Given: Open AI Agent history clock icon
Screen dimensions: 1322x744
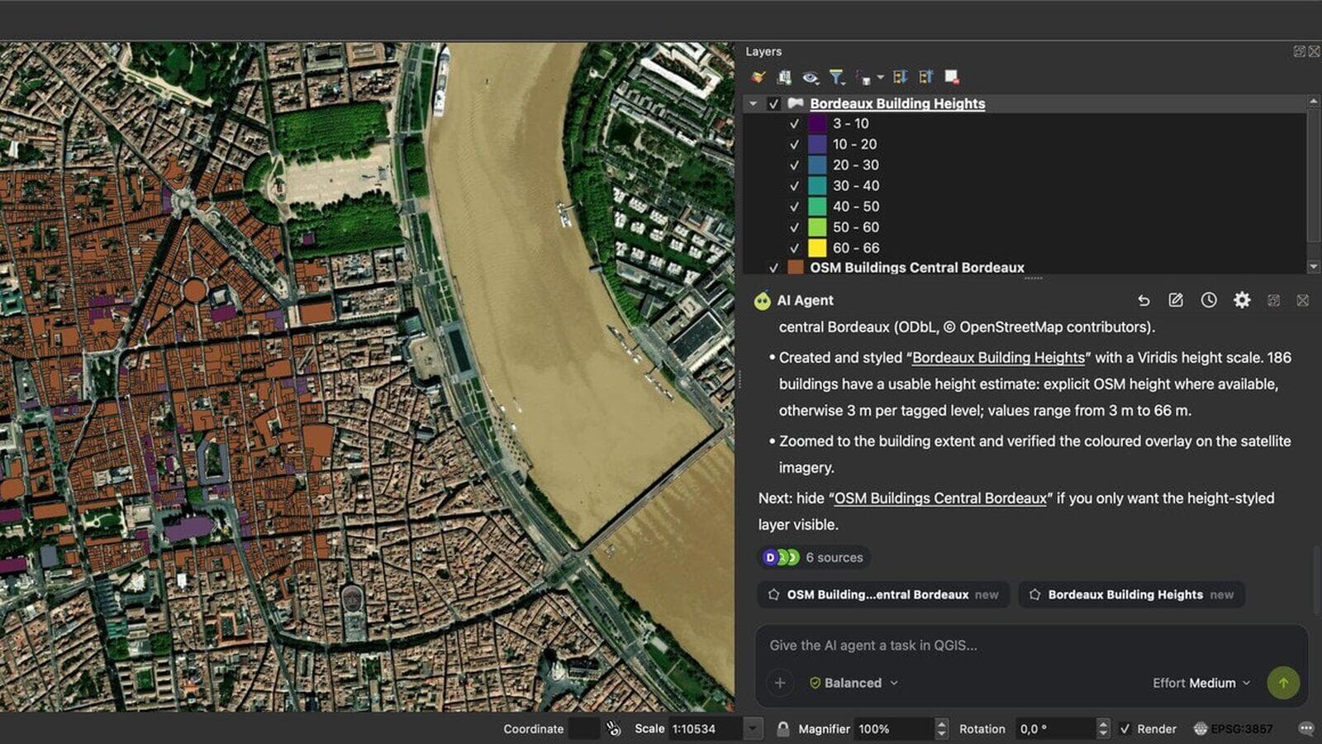Looking at the screenshot, I should point(1209,300).
